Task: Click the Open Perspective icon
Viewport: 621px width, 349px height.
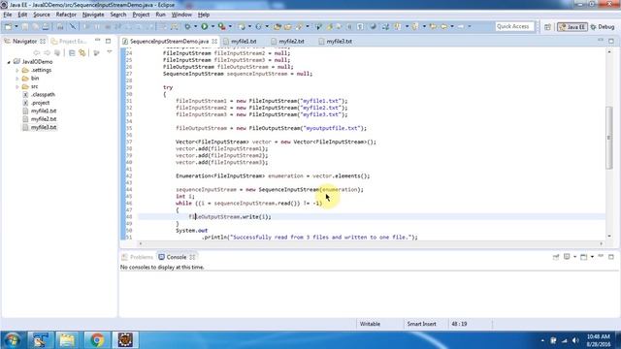Action: pyautogui.click(x=547, y=27)
